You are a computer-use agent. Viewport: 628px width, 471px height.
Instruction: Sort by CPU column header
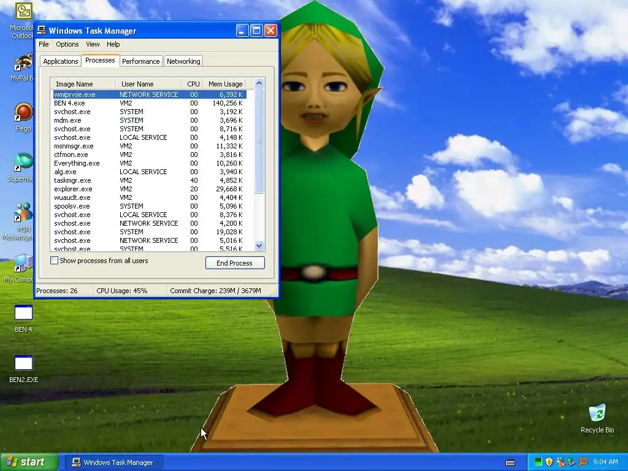click(x=193, y=83)
